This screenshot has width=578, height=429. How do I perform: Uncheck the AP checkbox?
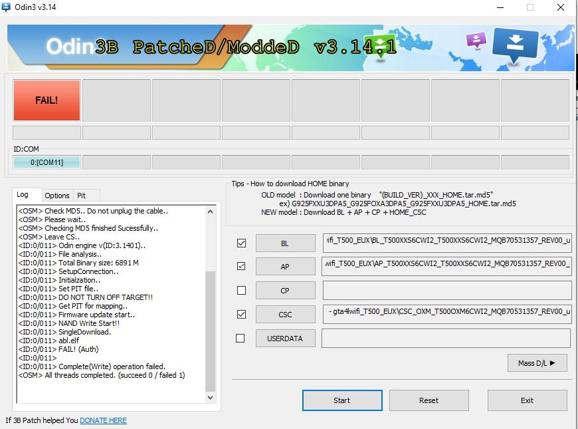coord(241,267)
